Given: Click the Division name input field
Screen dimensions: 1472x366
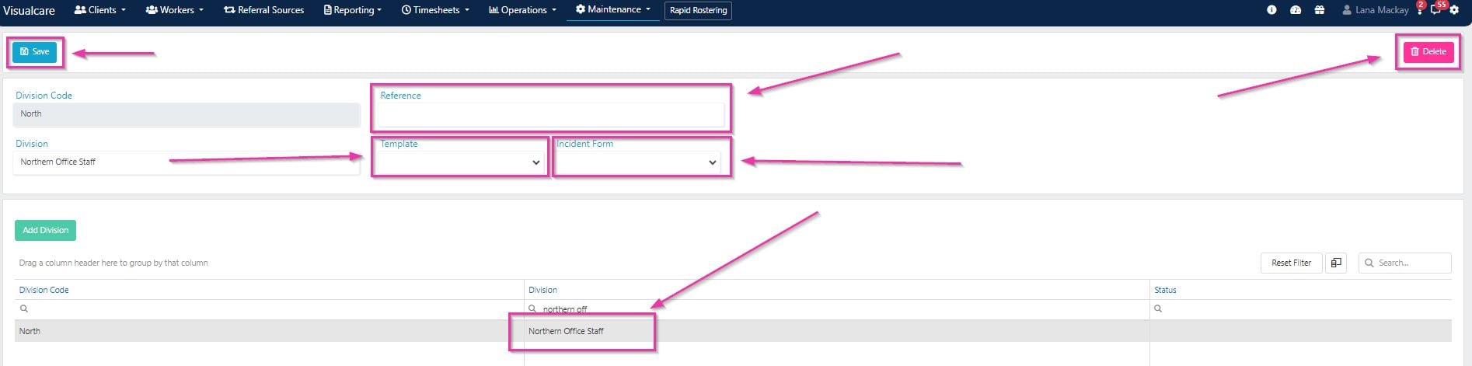Looking at the screenshot, I should (x=187, y=162).
